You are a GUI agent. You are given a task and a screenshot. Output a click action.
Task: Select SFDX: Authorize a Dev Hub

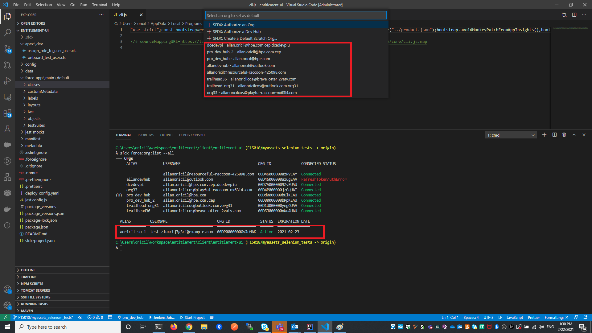click(x=237, y=31)
